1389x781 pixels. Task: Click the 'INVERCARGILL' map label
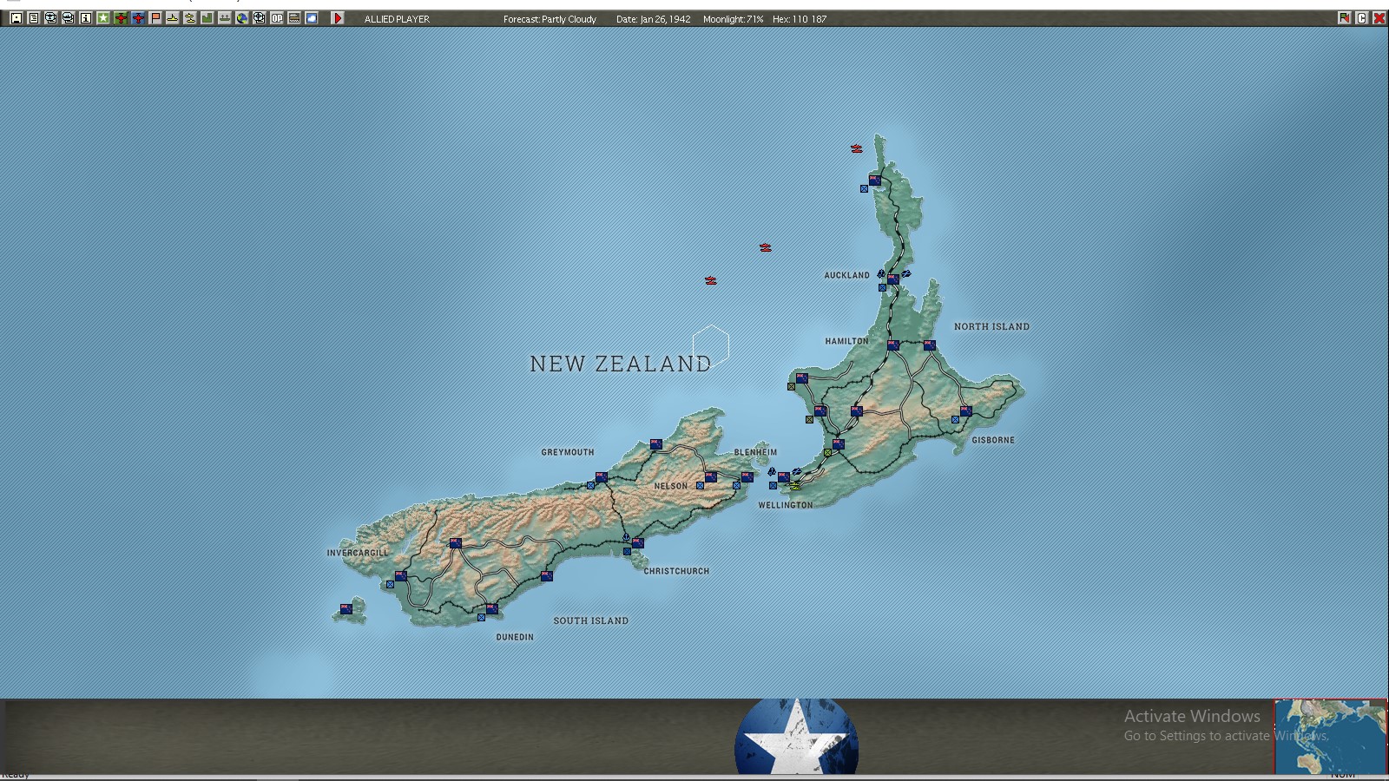click(x=358, y=553)
